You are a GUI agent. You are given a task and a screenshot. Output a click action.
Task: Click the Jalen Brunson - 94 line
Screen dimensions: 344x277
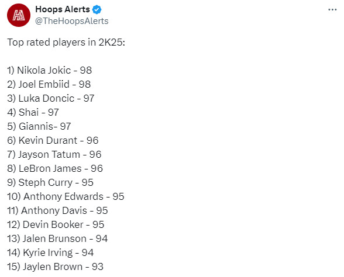point(57,238)
